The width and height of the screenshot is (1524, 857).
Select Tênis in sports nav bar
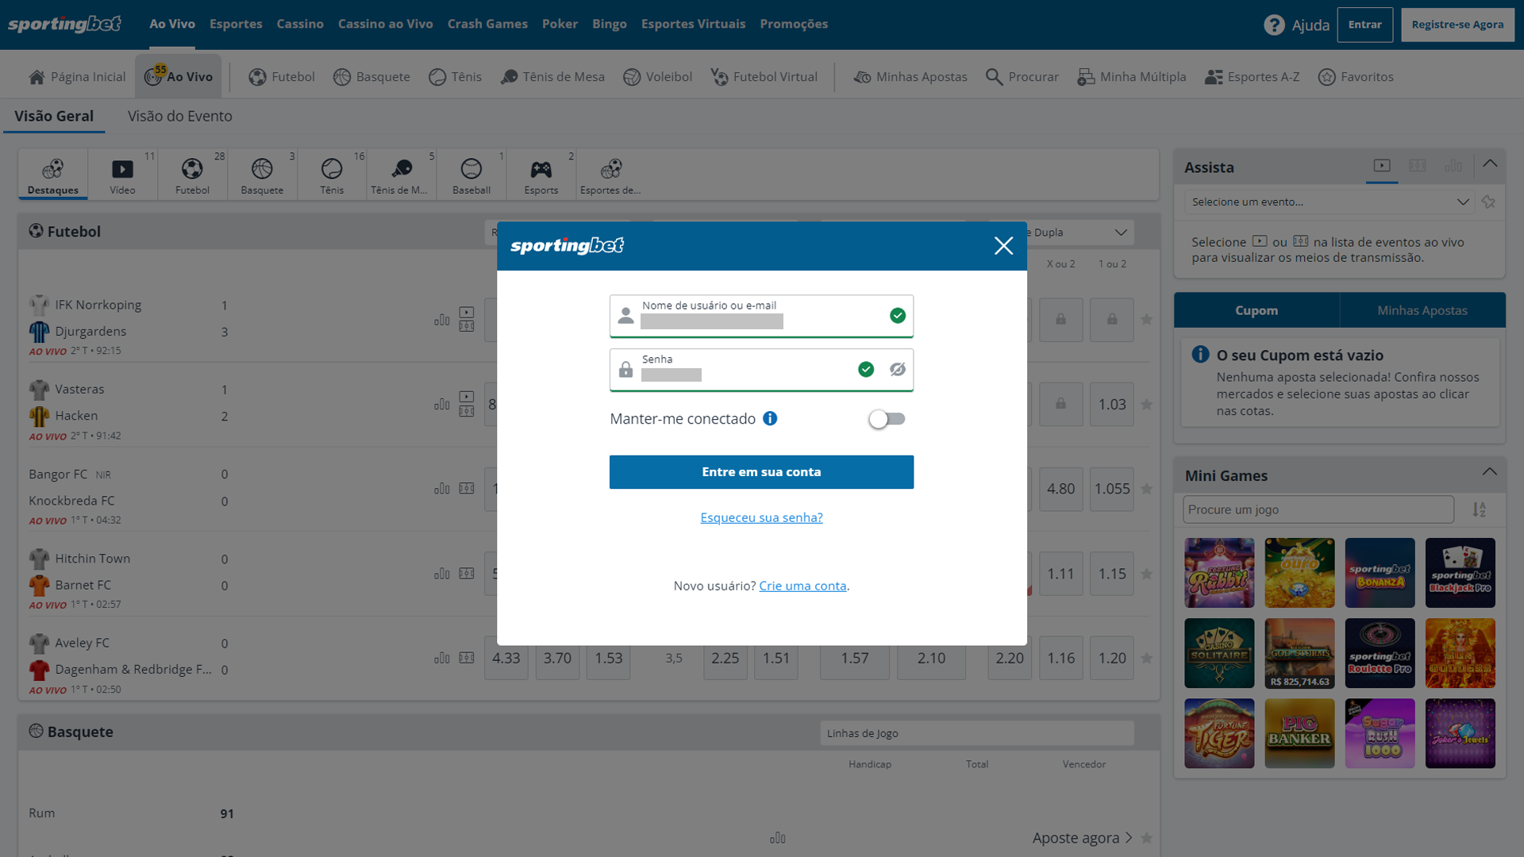[x=455, y=77]
